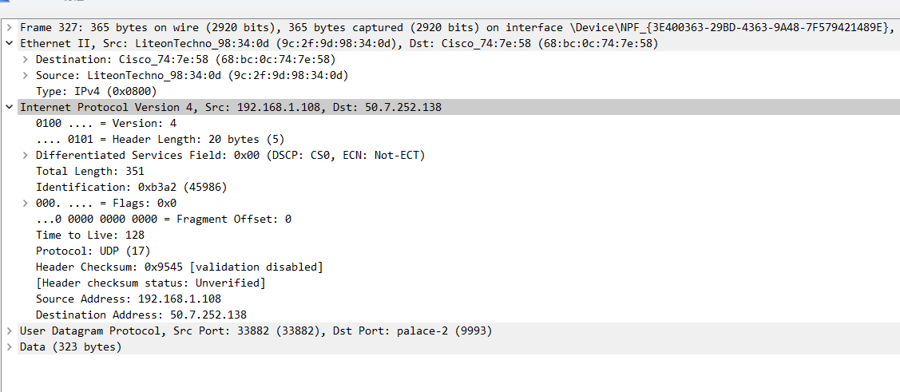Expand the Source LiteonTechno field
The width and height of the screenshot is (900, 392).
pos(26,75)
